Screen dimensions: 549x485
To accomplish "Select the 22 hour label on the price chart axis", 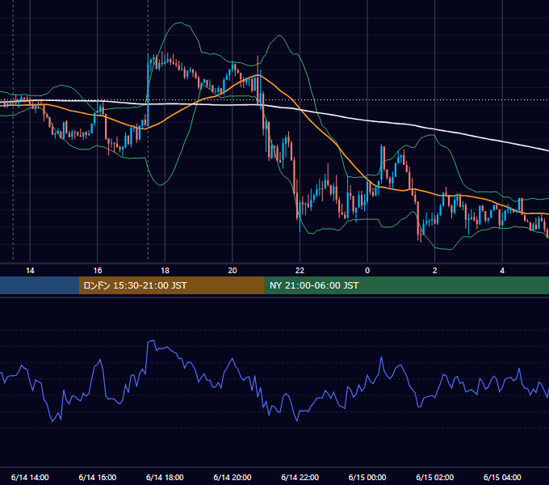I will 300,271.
